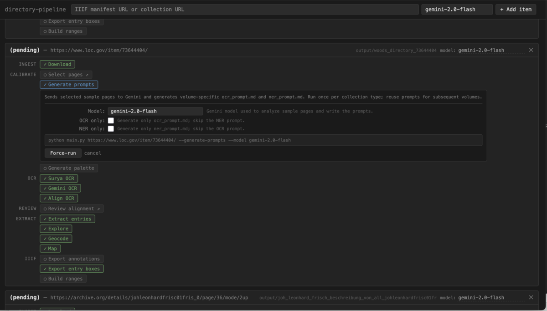Open the Extract entries step
This screenshot has width=547, height=311.
[67, 219]
